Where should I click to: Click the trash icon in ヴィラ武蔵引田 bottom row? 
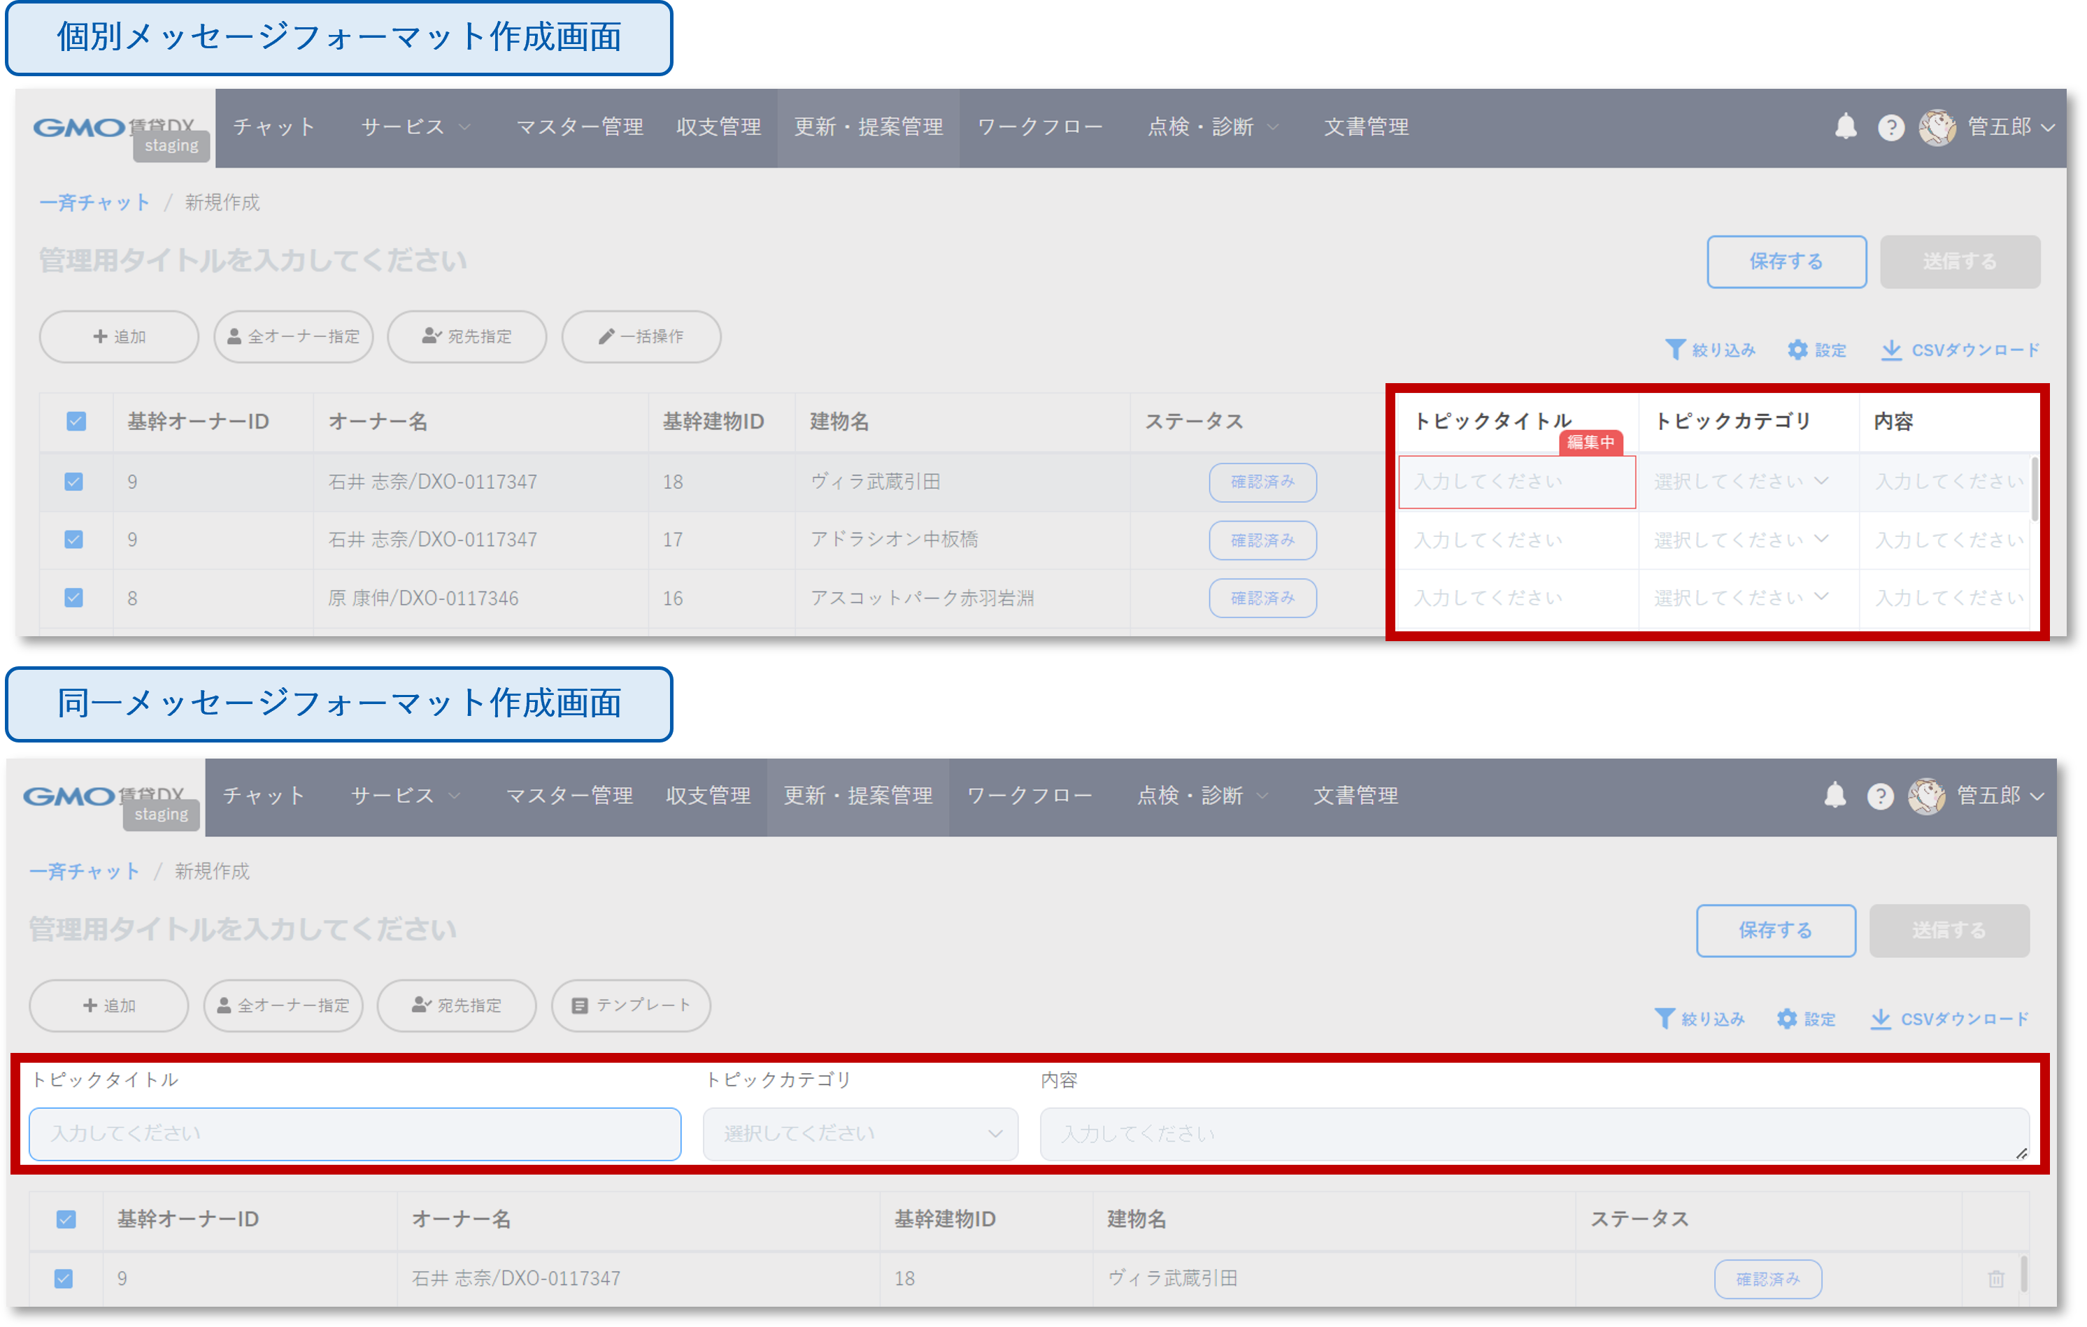pos(1996,1279)
